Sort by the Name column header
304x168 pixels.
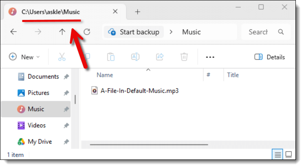pos(105,75)
